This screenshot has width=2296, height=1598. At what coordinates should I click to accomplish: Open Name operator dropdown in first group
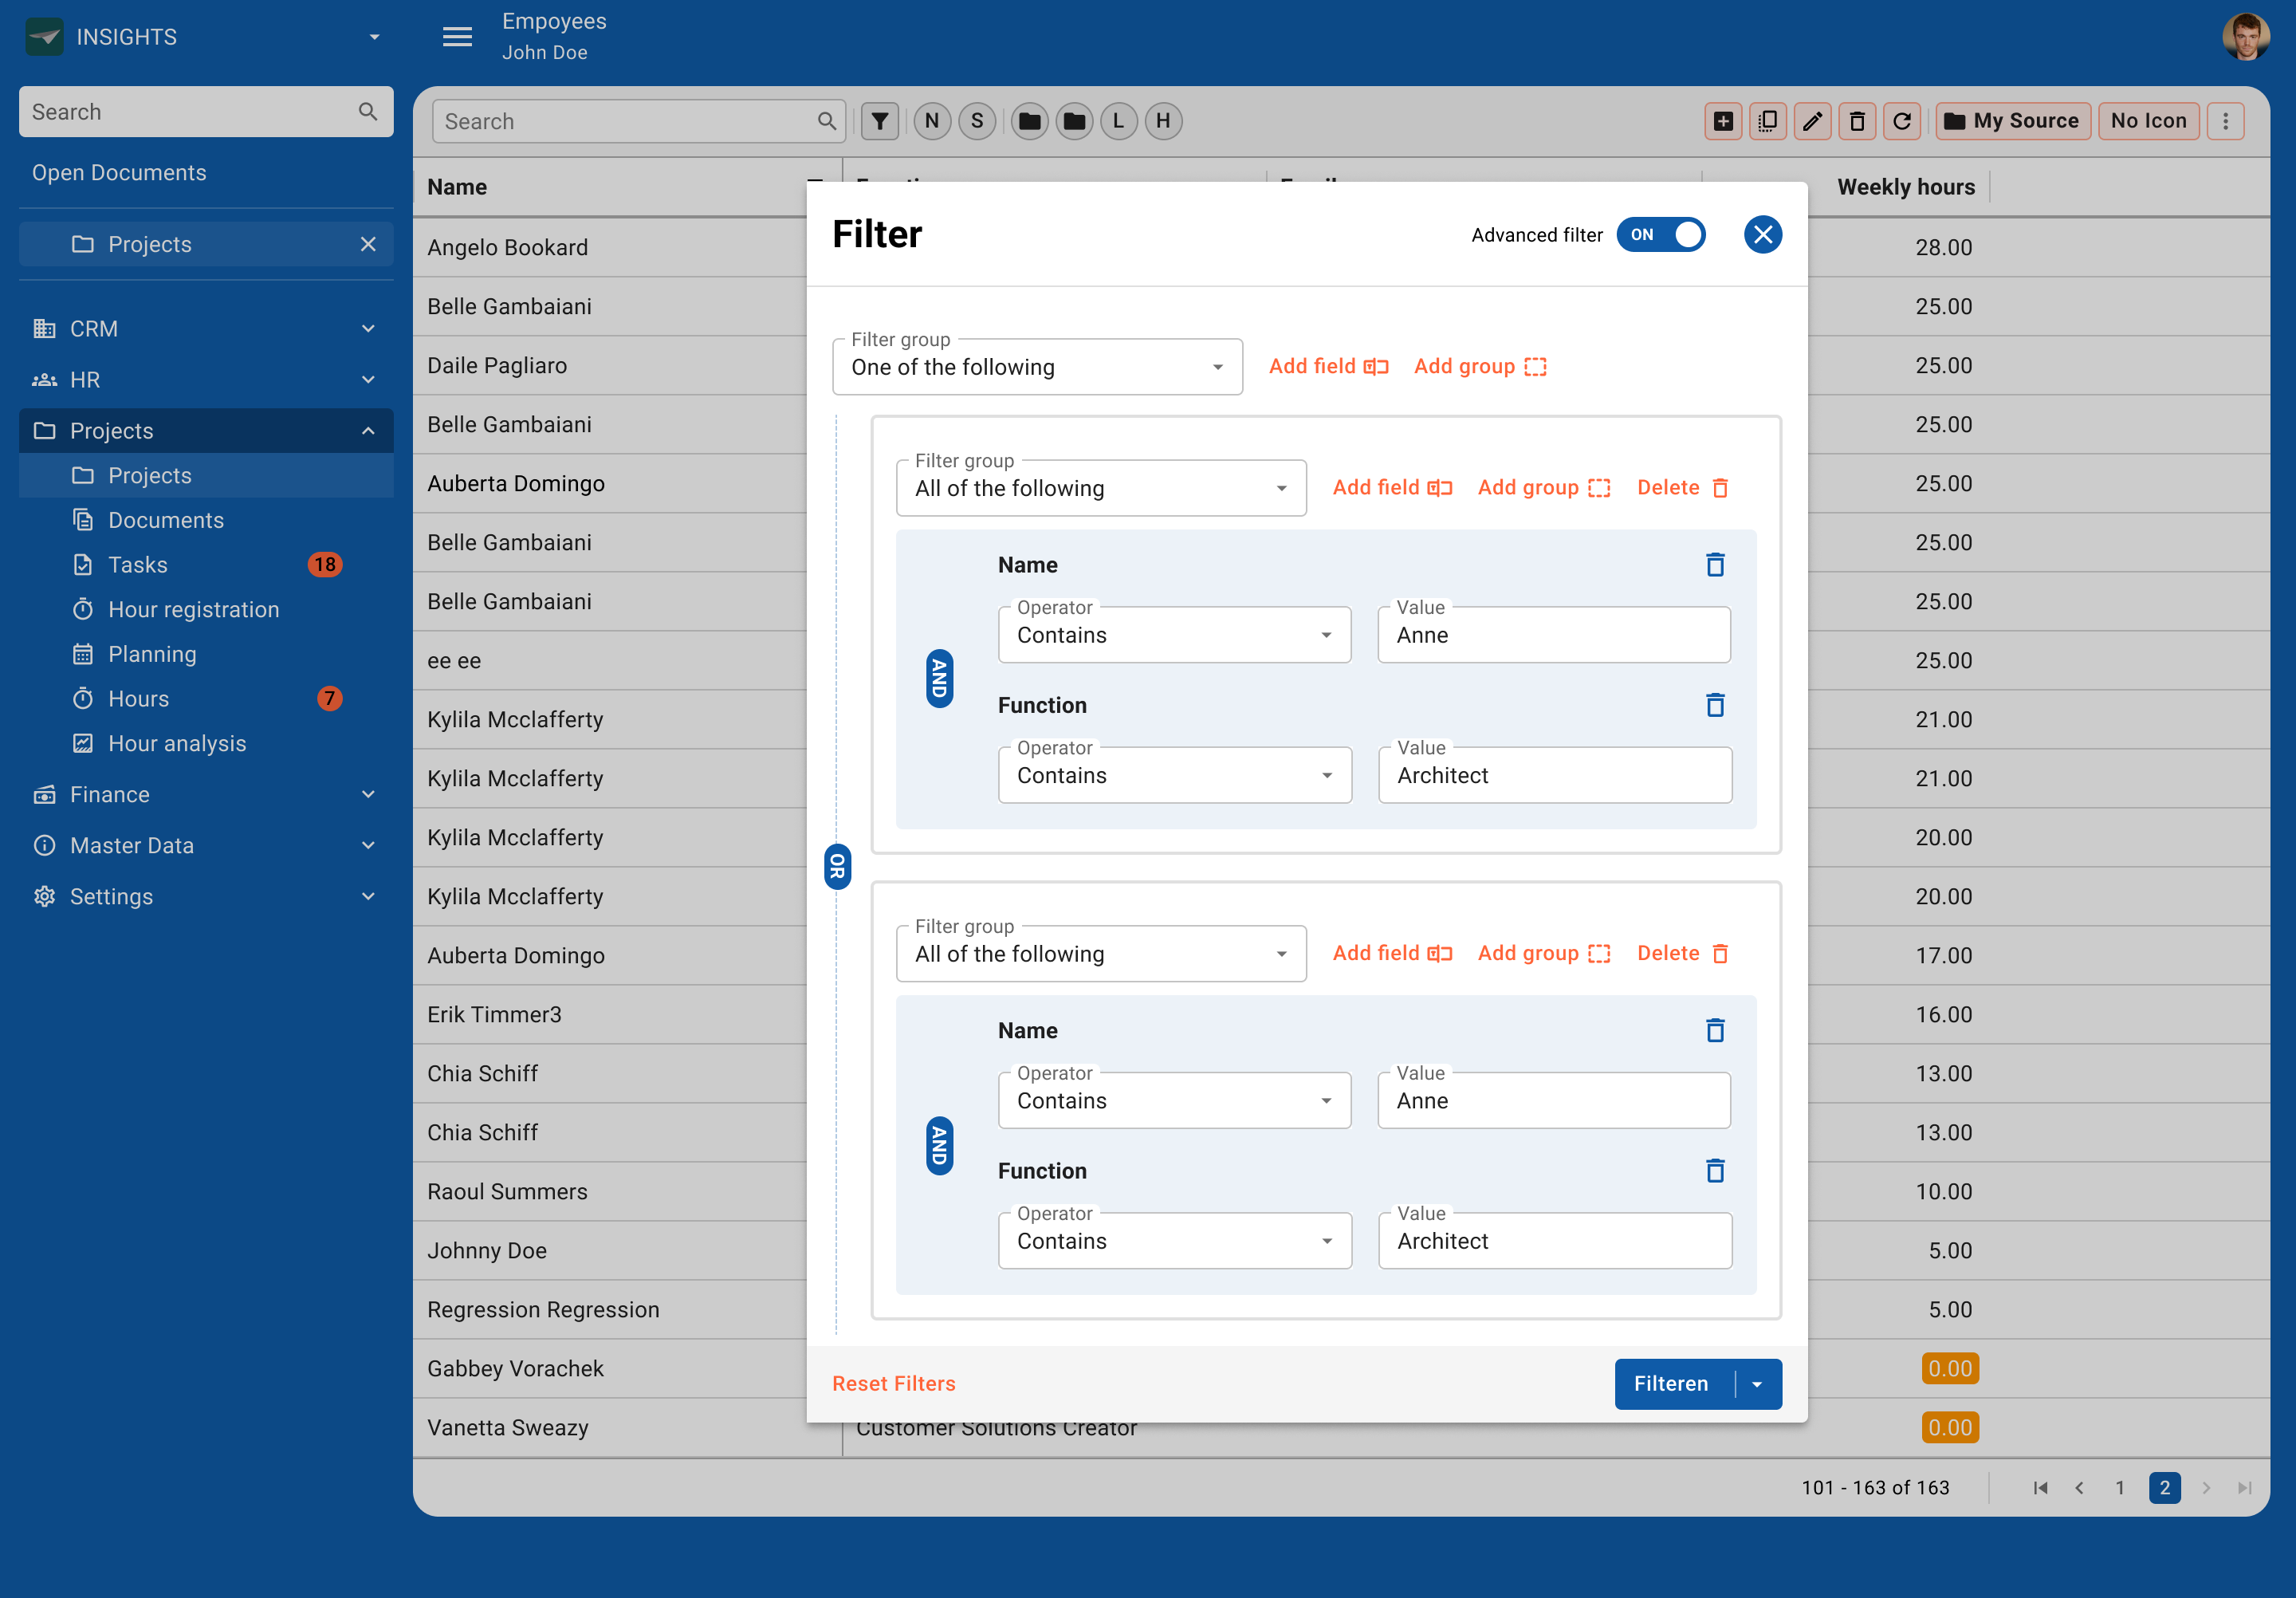pos(1175,635)
